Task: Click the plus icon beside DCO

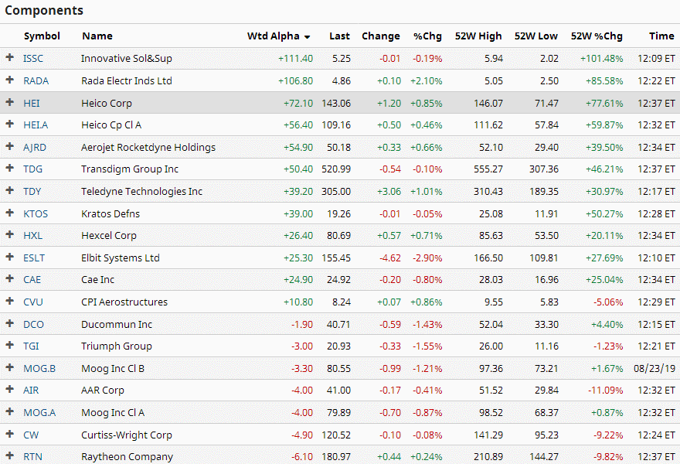Action: point(9,323)
